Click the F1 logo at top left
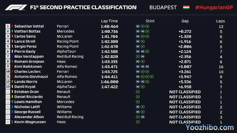237x133 pixels. tap(16, 7)
